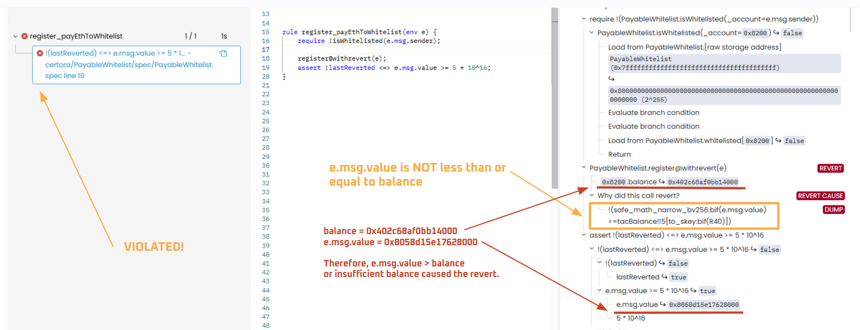Collapse the 'e.msg.value >= 5 * 10^16' node
The width and height of the screenshot is (860, 330).
tap(600, 291)
